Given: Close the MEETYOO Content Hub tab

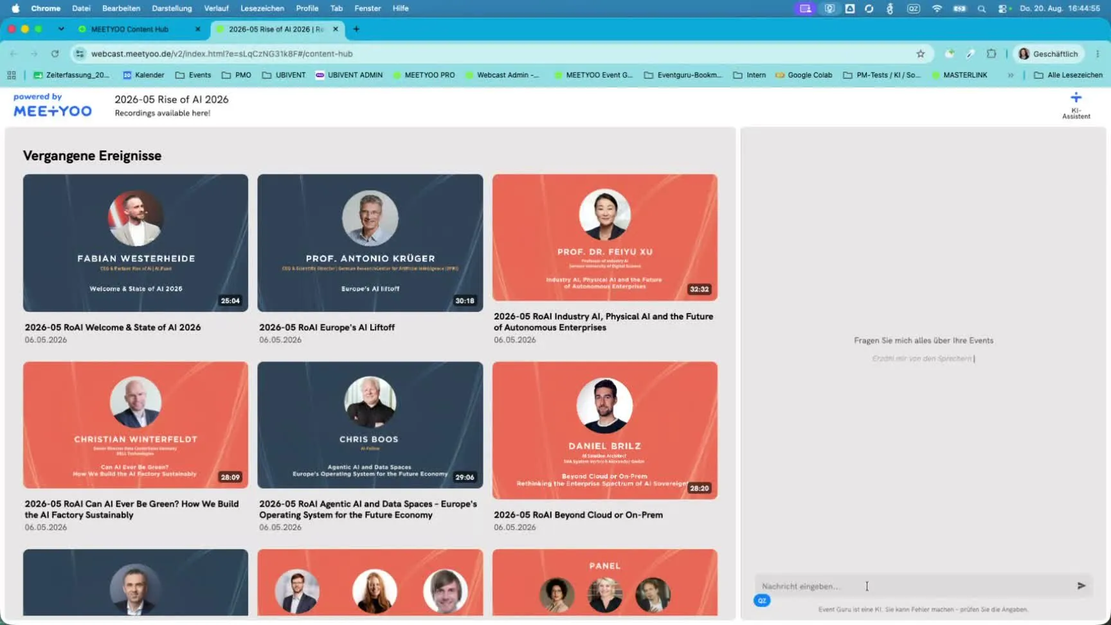Looking at the screenshot, I should 197,29.
